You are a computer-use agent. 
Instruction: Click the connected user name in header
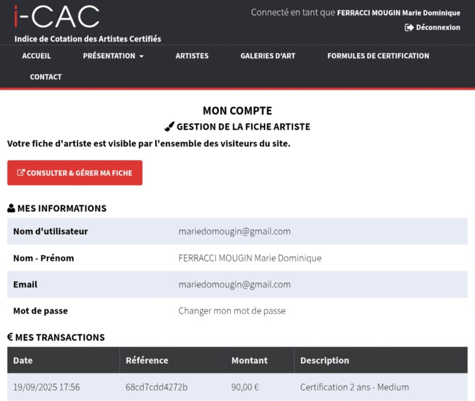click(x=398, y=13)
